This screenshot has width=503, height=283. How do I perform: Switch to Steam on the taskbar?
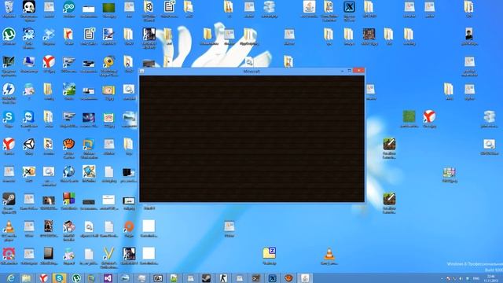[206, 278]
